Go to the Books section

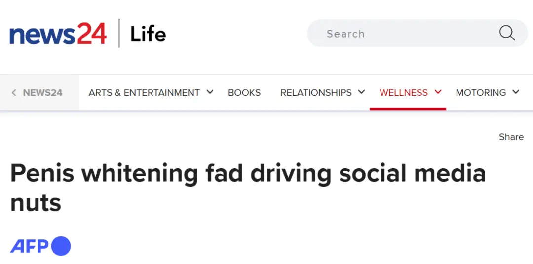(x=244, y=93)
